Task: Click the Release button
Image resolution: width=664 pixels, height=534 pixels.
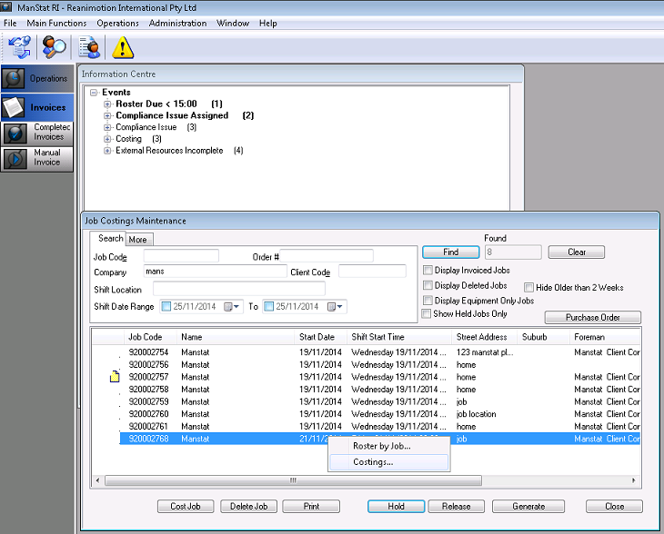Action: (x=456, y=506)
